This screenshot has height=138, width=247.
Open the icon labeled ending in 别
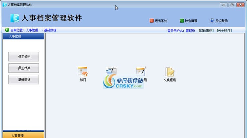click(x=141, y=71)
